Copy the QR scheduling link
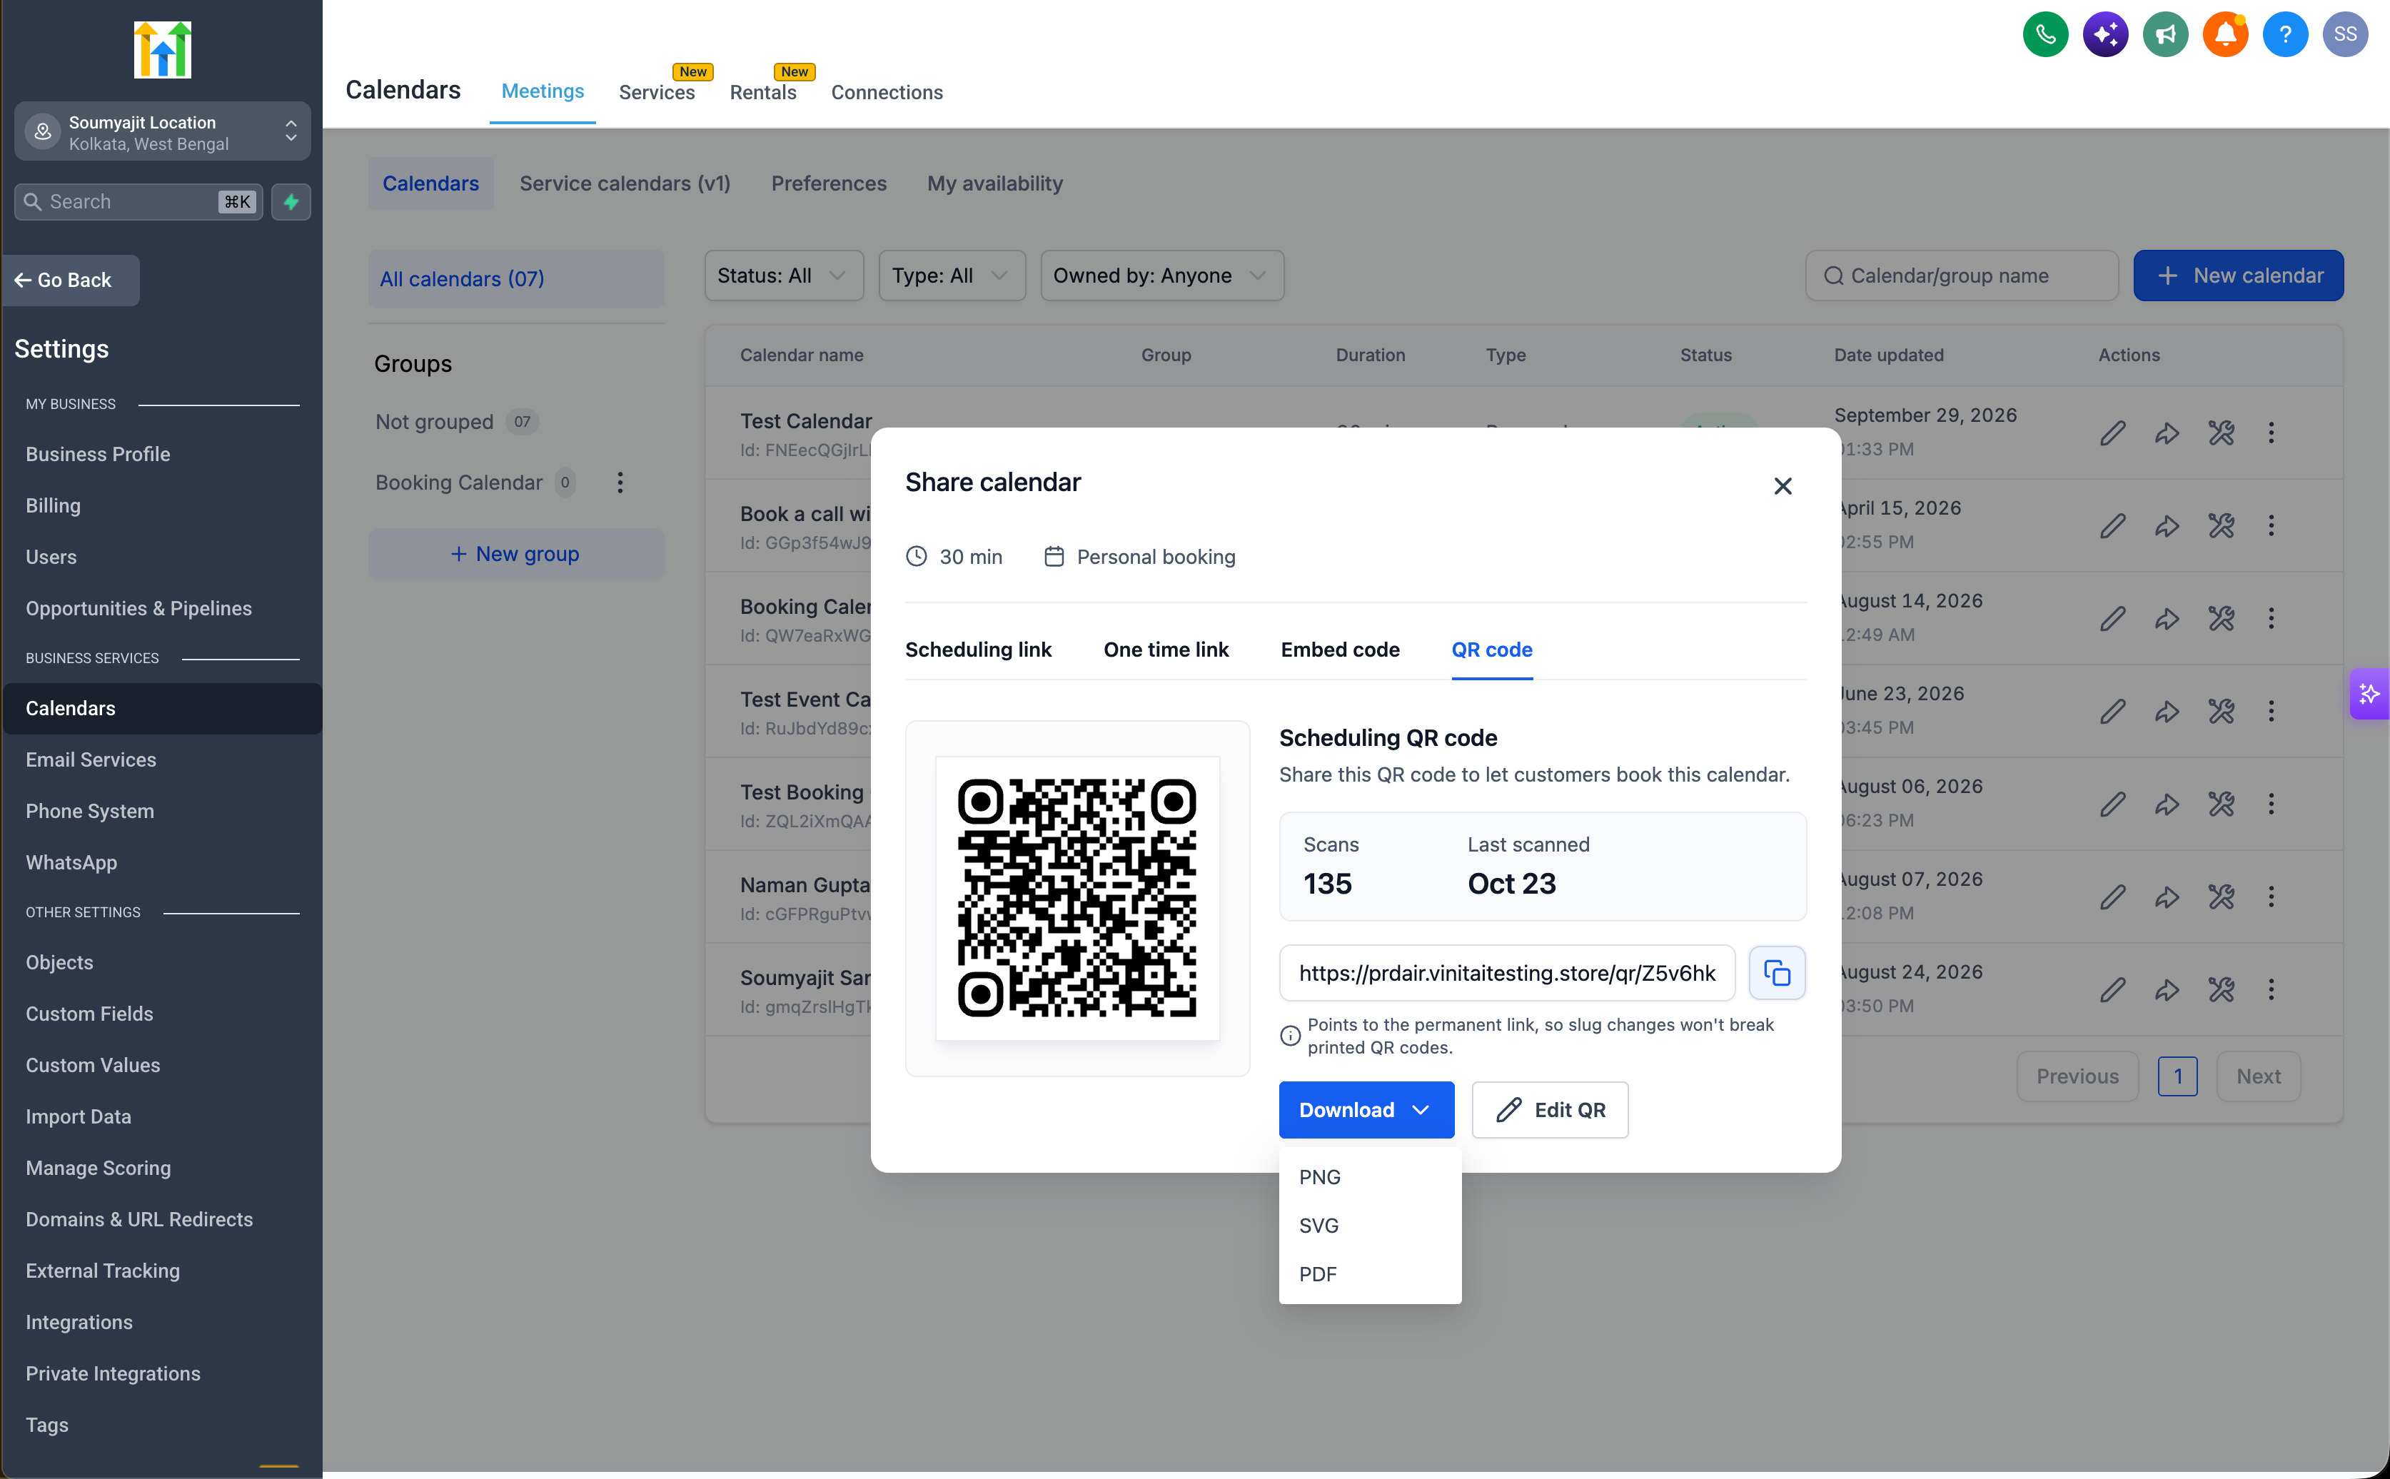 1777,972
